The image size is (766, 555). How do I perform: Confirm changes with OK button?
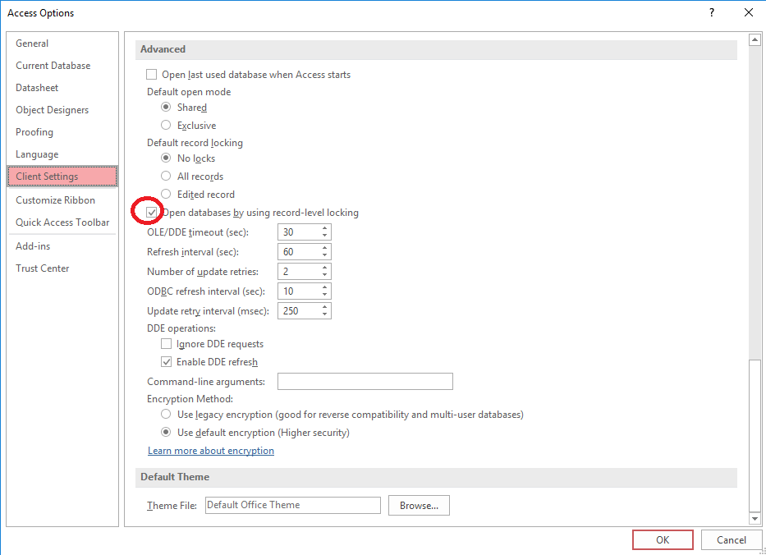(663, 540)
